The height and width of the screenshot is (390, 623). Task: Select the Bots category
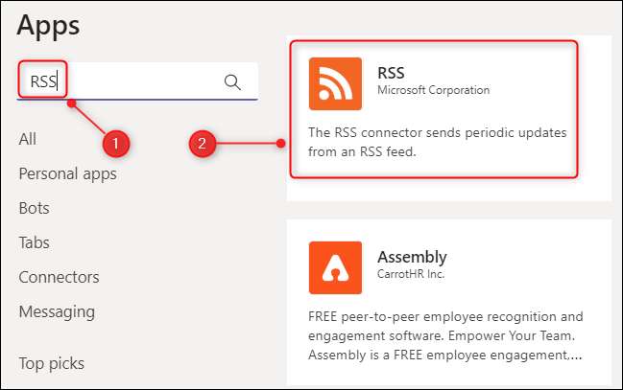(34, 208)
